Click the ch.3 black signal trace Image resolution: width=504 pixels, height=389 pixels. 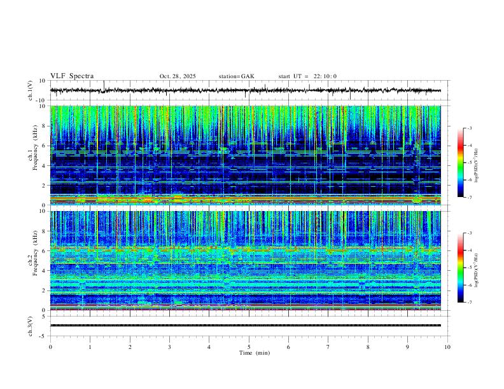point(246,325)
